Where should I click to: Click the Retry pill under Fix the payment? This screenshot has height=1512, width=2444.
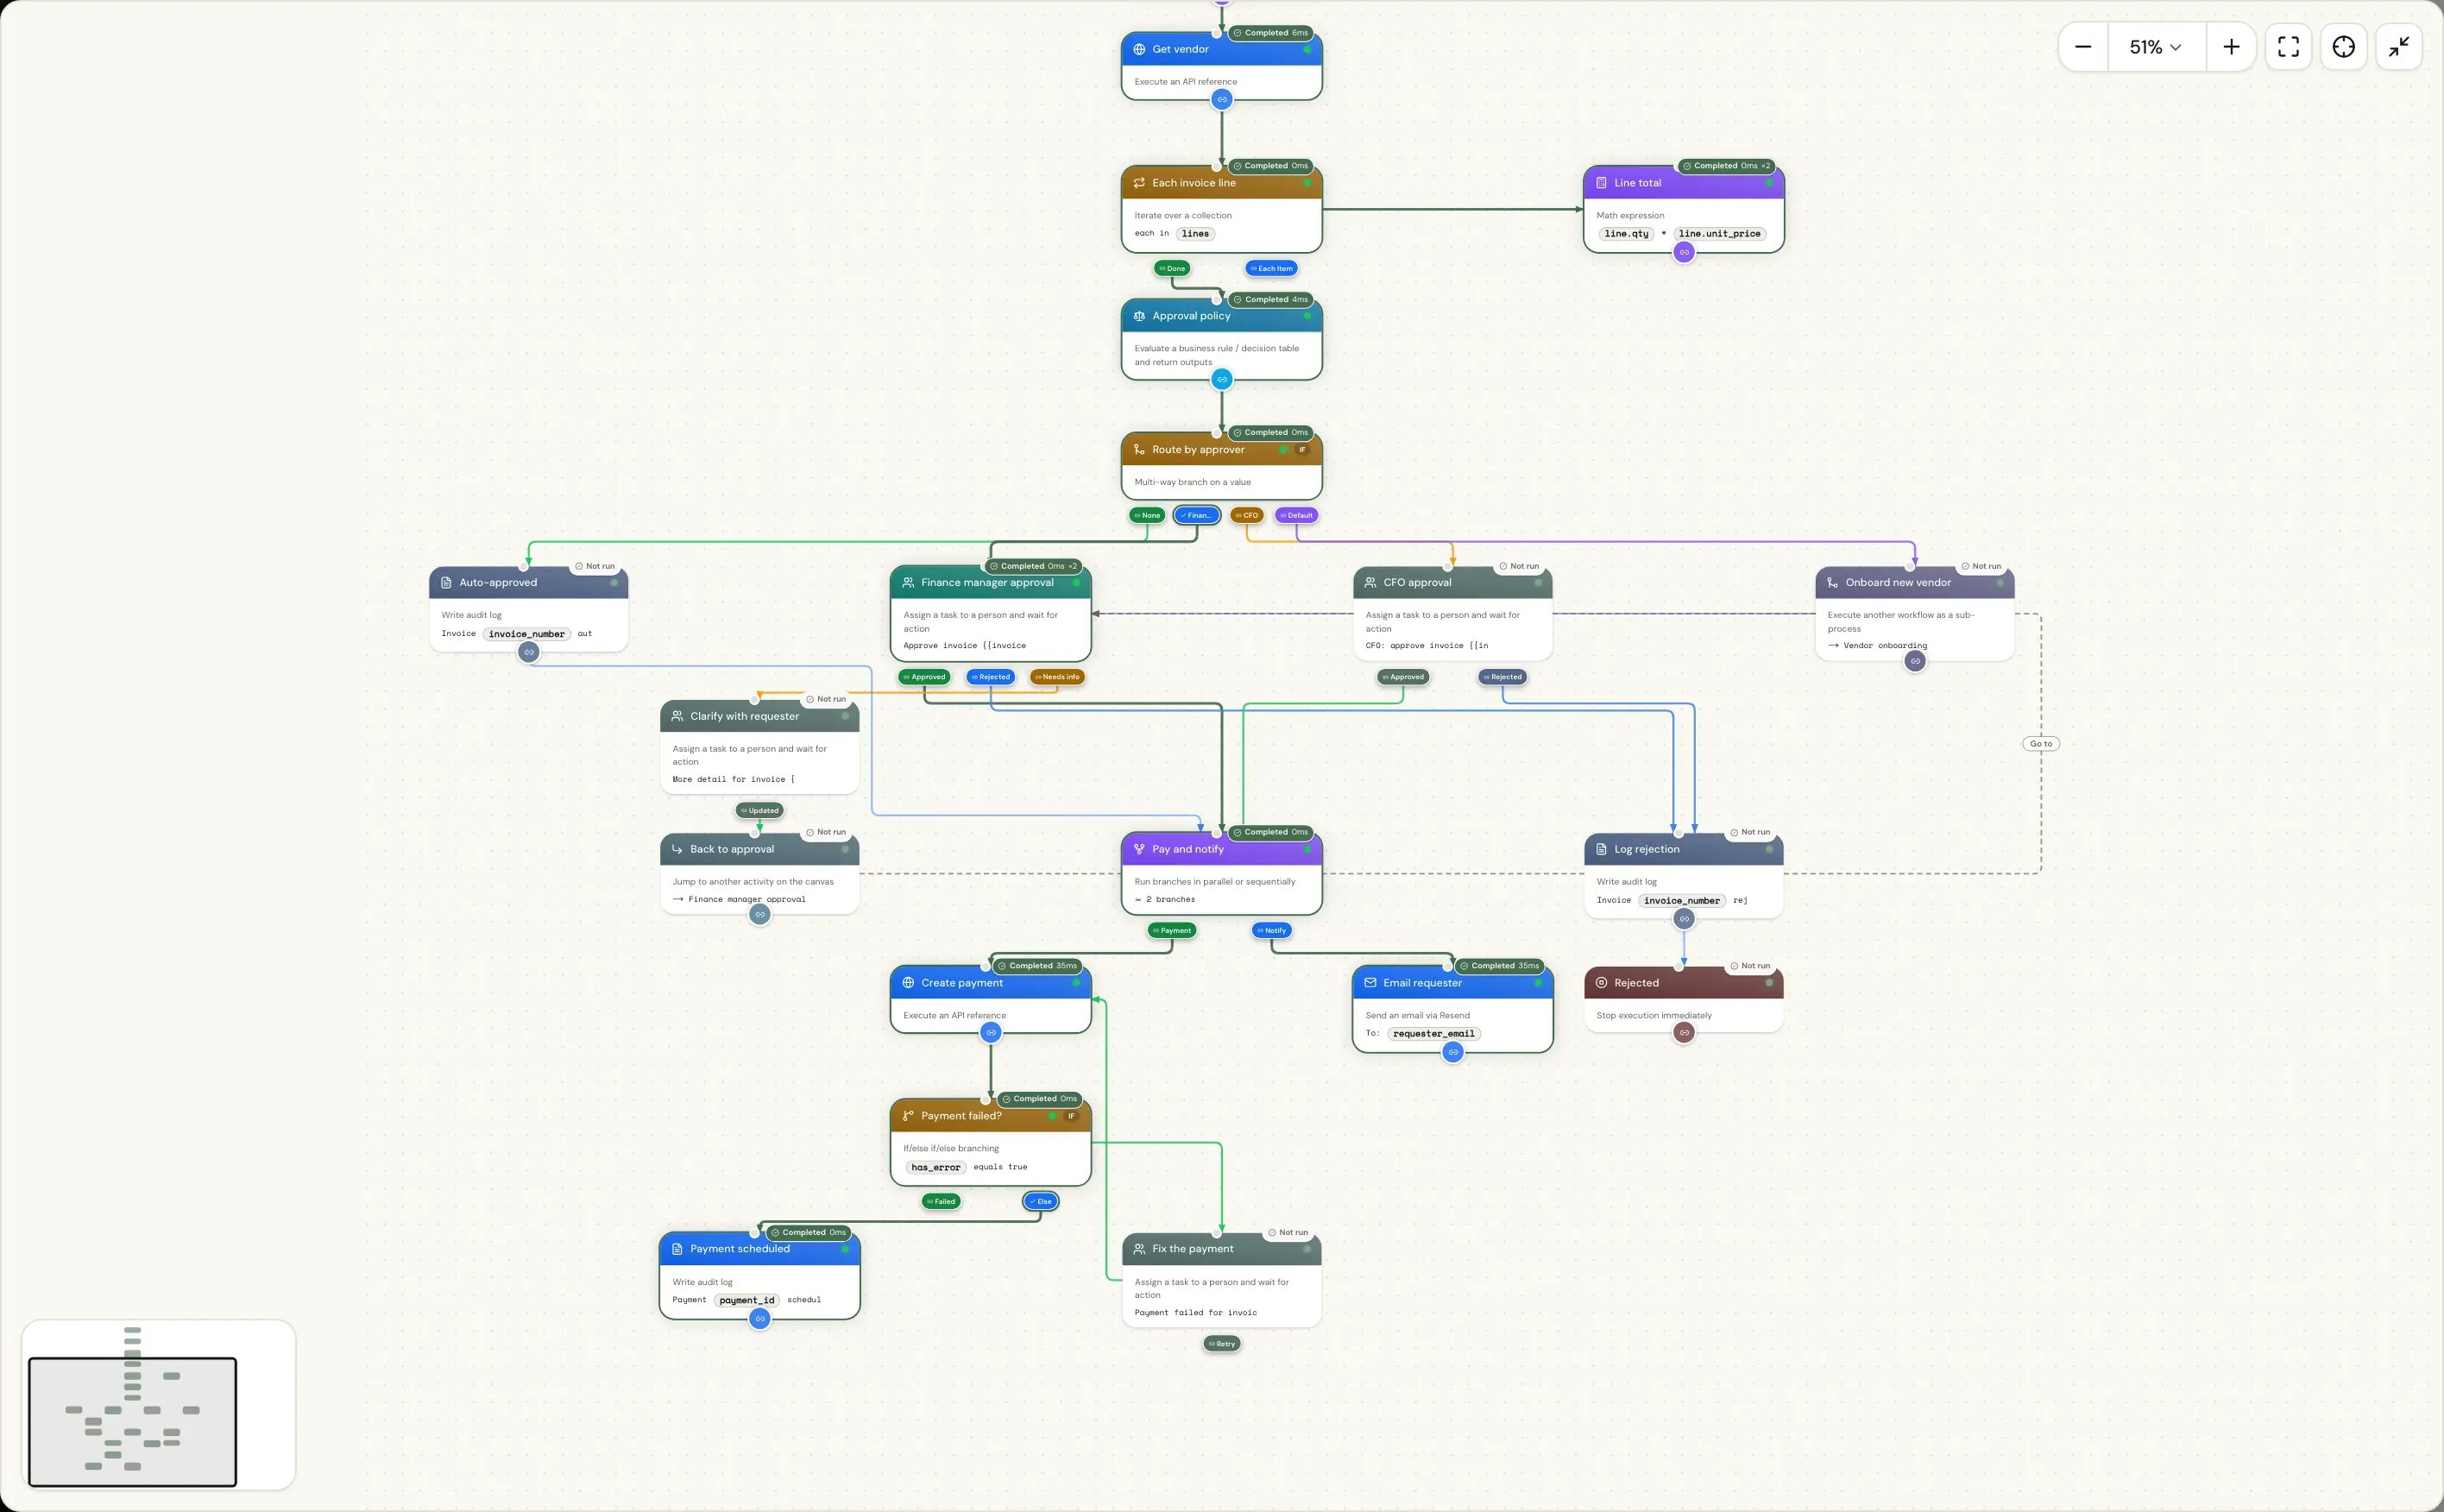click(x=1221, y=1344)
